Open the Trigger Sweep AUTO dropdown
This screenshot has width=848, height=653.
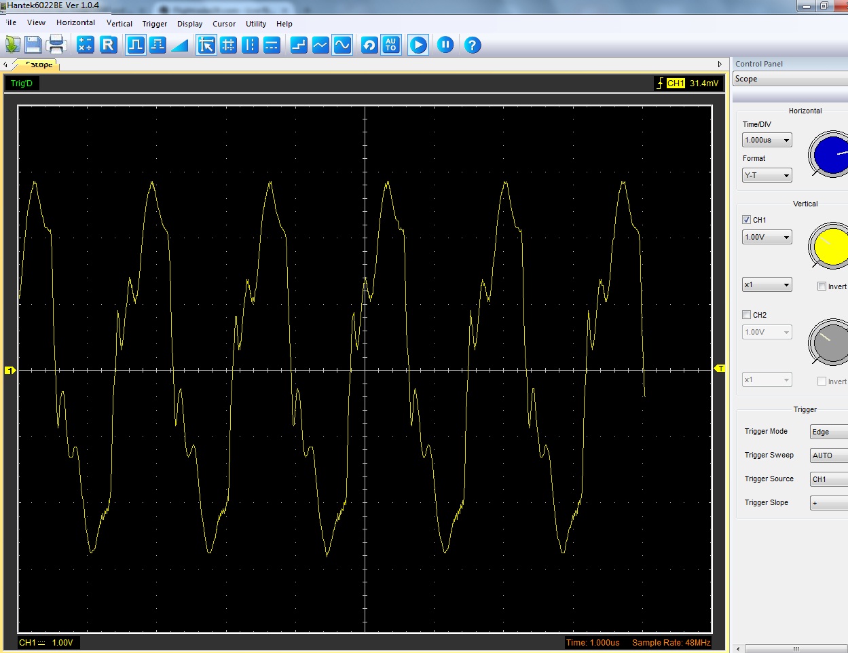(x=829, y=455)
